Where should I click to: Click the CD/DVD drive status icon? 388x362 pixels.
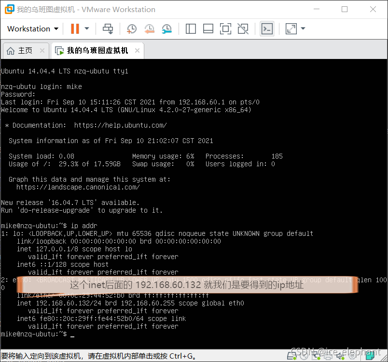click(304, 356)
